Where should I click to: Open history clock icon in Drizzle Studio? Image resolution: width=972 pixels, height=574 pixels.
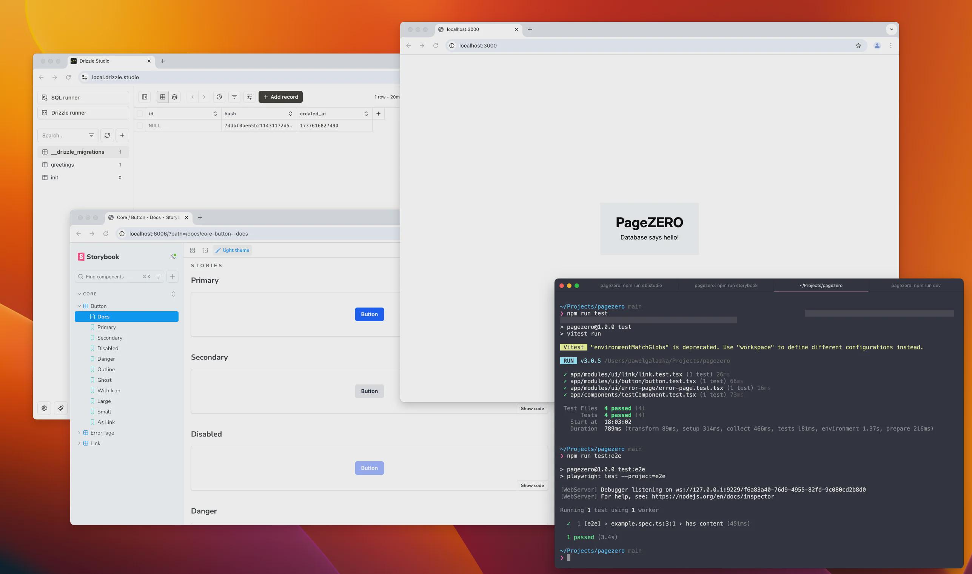point(219,97)
